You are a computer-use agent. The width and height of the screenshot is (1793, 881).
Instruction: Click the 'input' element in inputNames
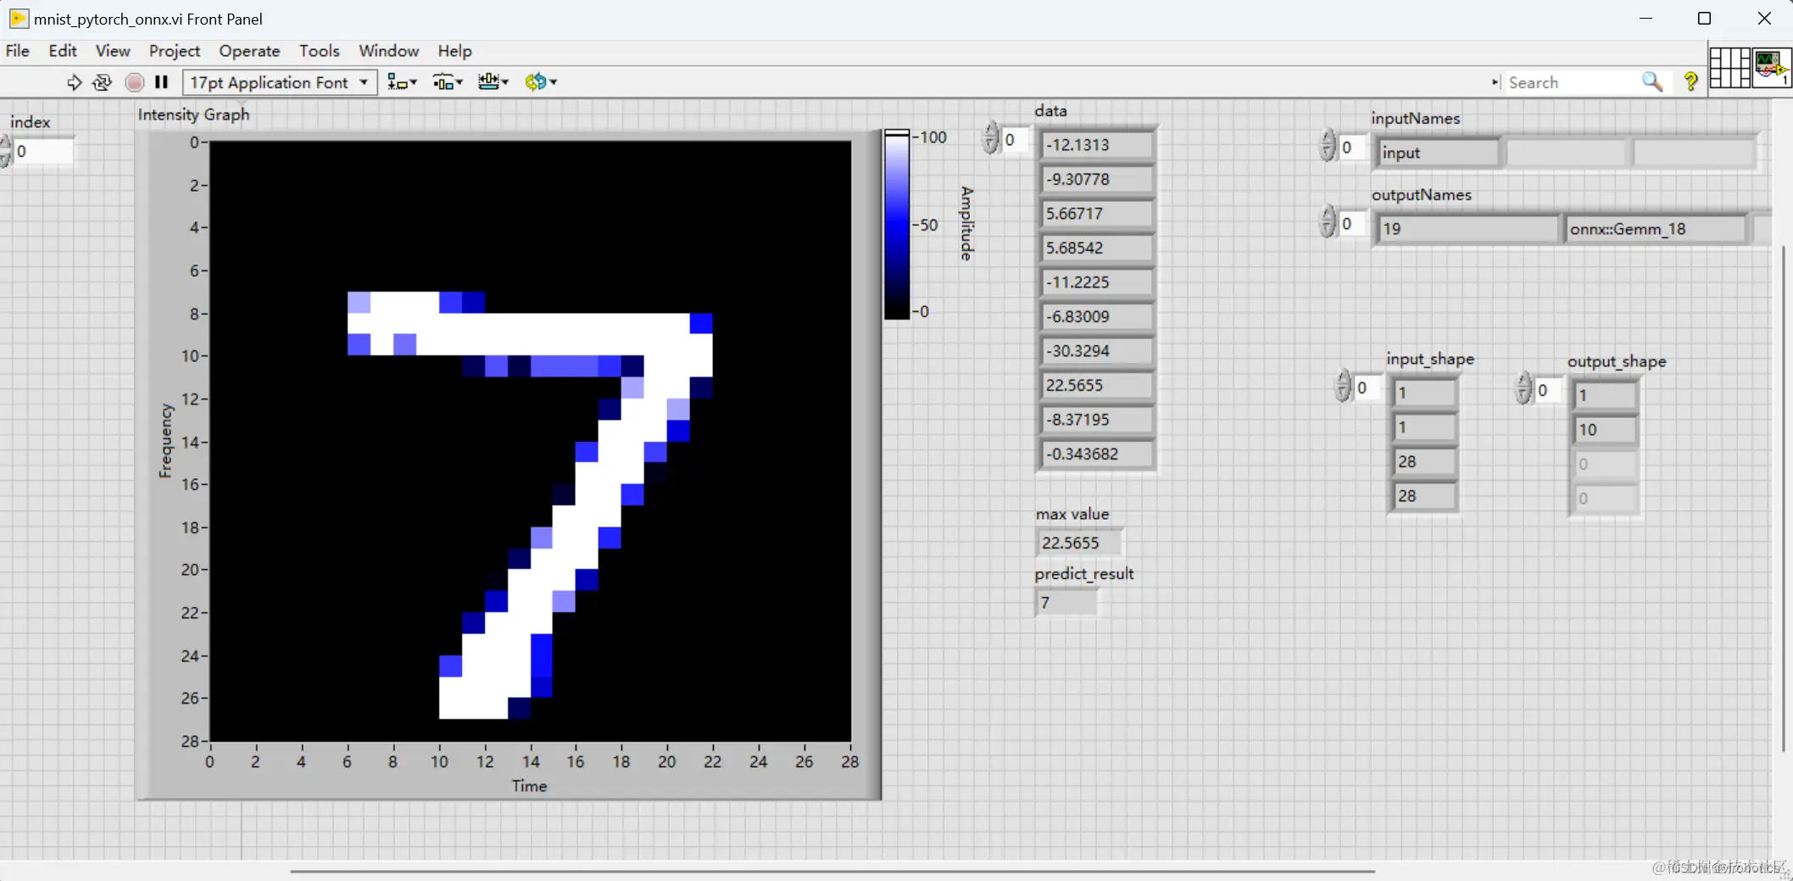point(1438,153)
